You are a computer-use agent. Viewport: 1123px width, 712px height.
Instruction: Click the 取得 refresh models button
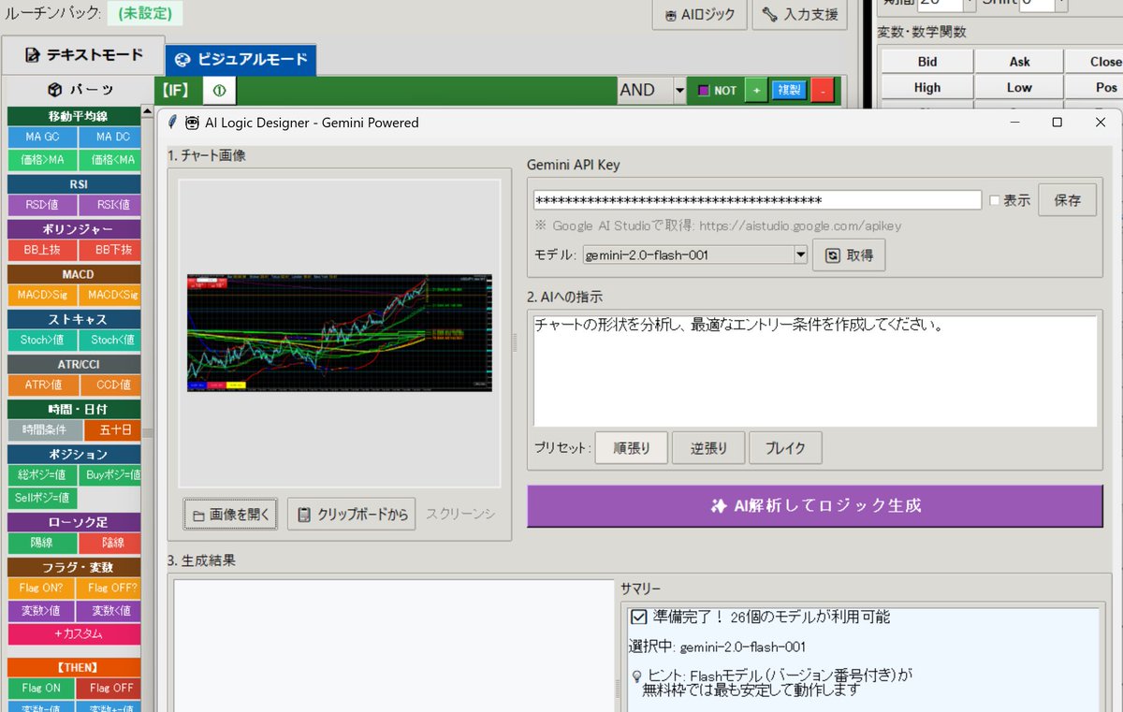tap(849, 255)
